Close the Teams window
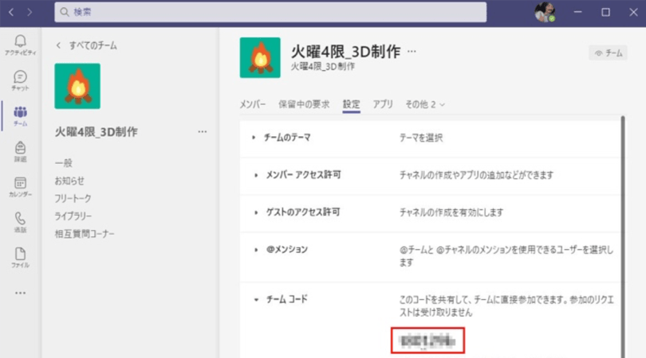The width and height of the screenshot is (646, 358). [633, 12]
